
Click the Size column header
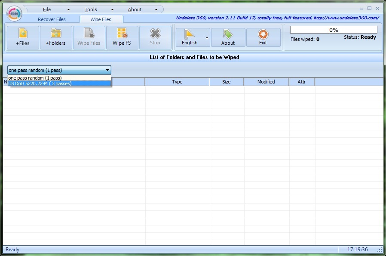point(227,82)
